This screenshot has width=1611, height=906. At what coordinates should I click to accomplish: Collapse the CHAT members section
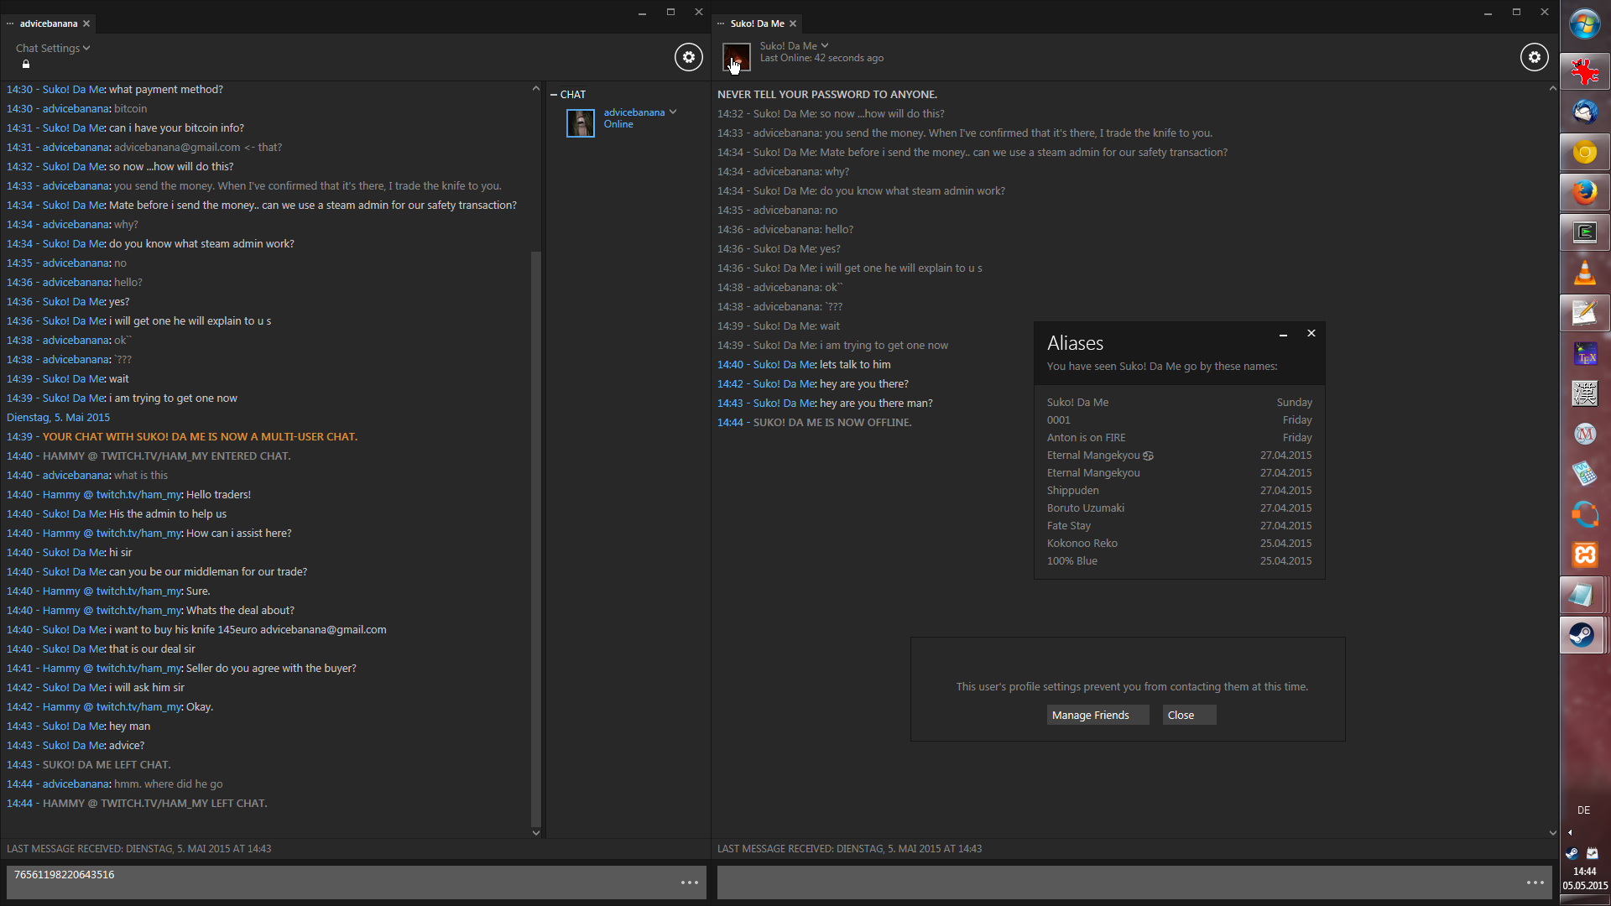[x=554, y=95]
